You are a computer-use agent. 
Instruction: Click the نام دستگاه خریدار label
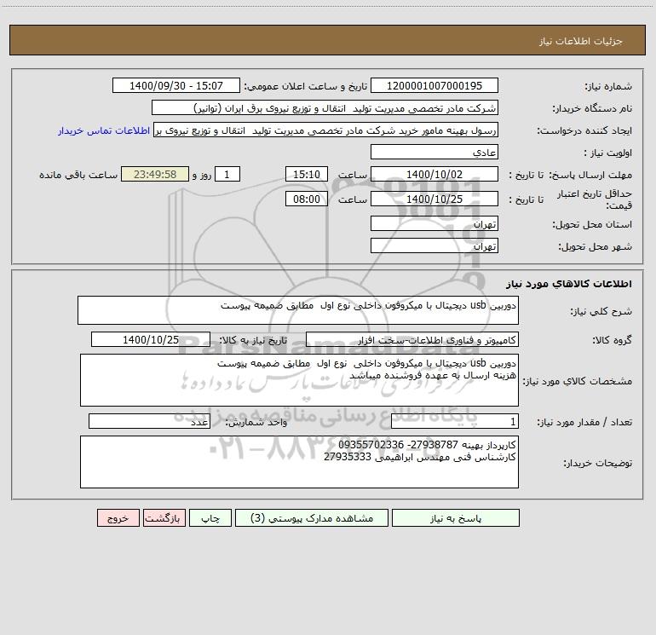point(592,109)
